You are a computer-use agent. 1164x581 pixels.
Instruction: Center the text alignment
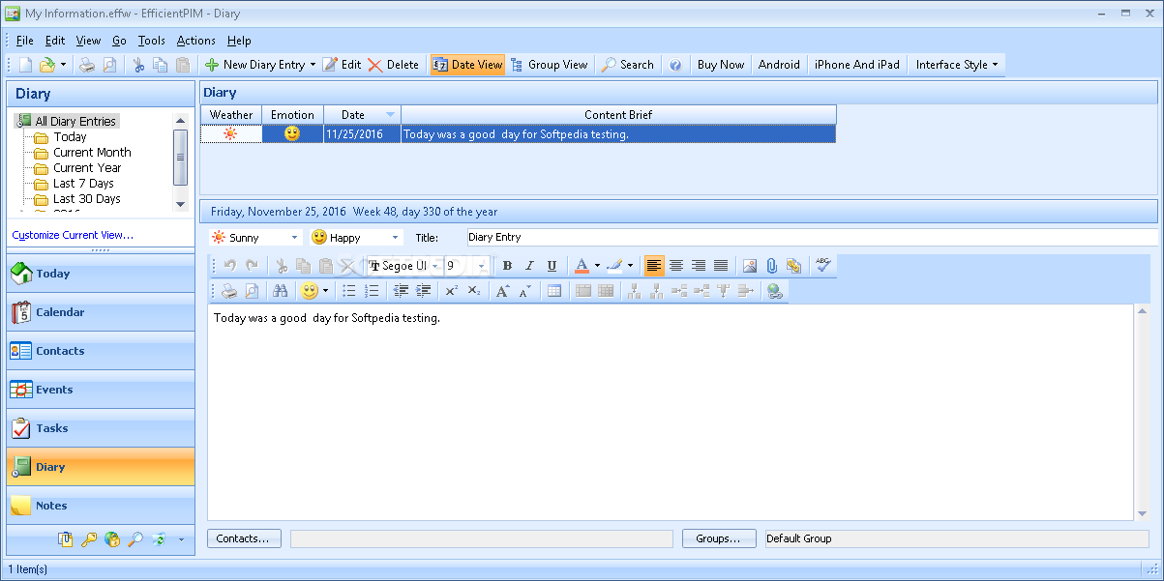click(x=676, y=266)
